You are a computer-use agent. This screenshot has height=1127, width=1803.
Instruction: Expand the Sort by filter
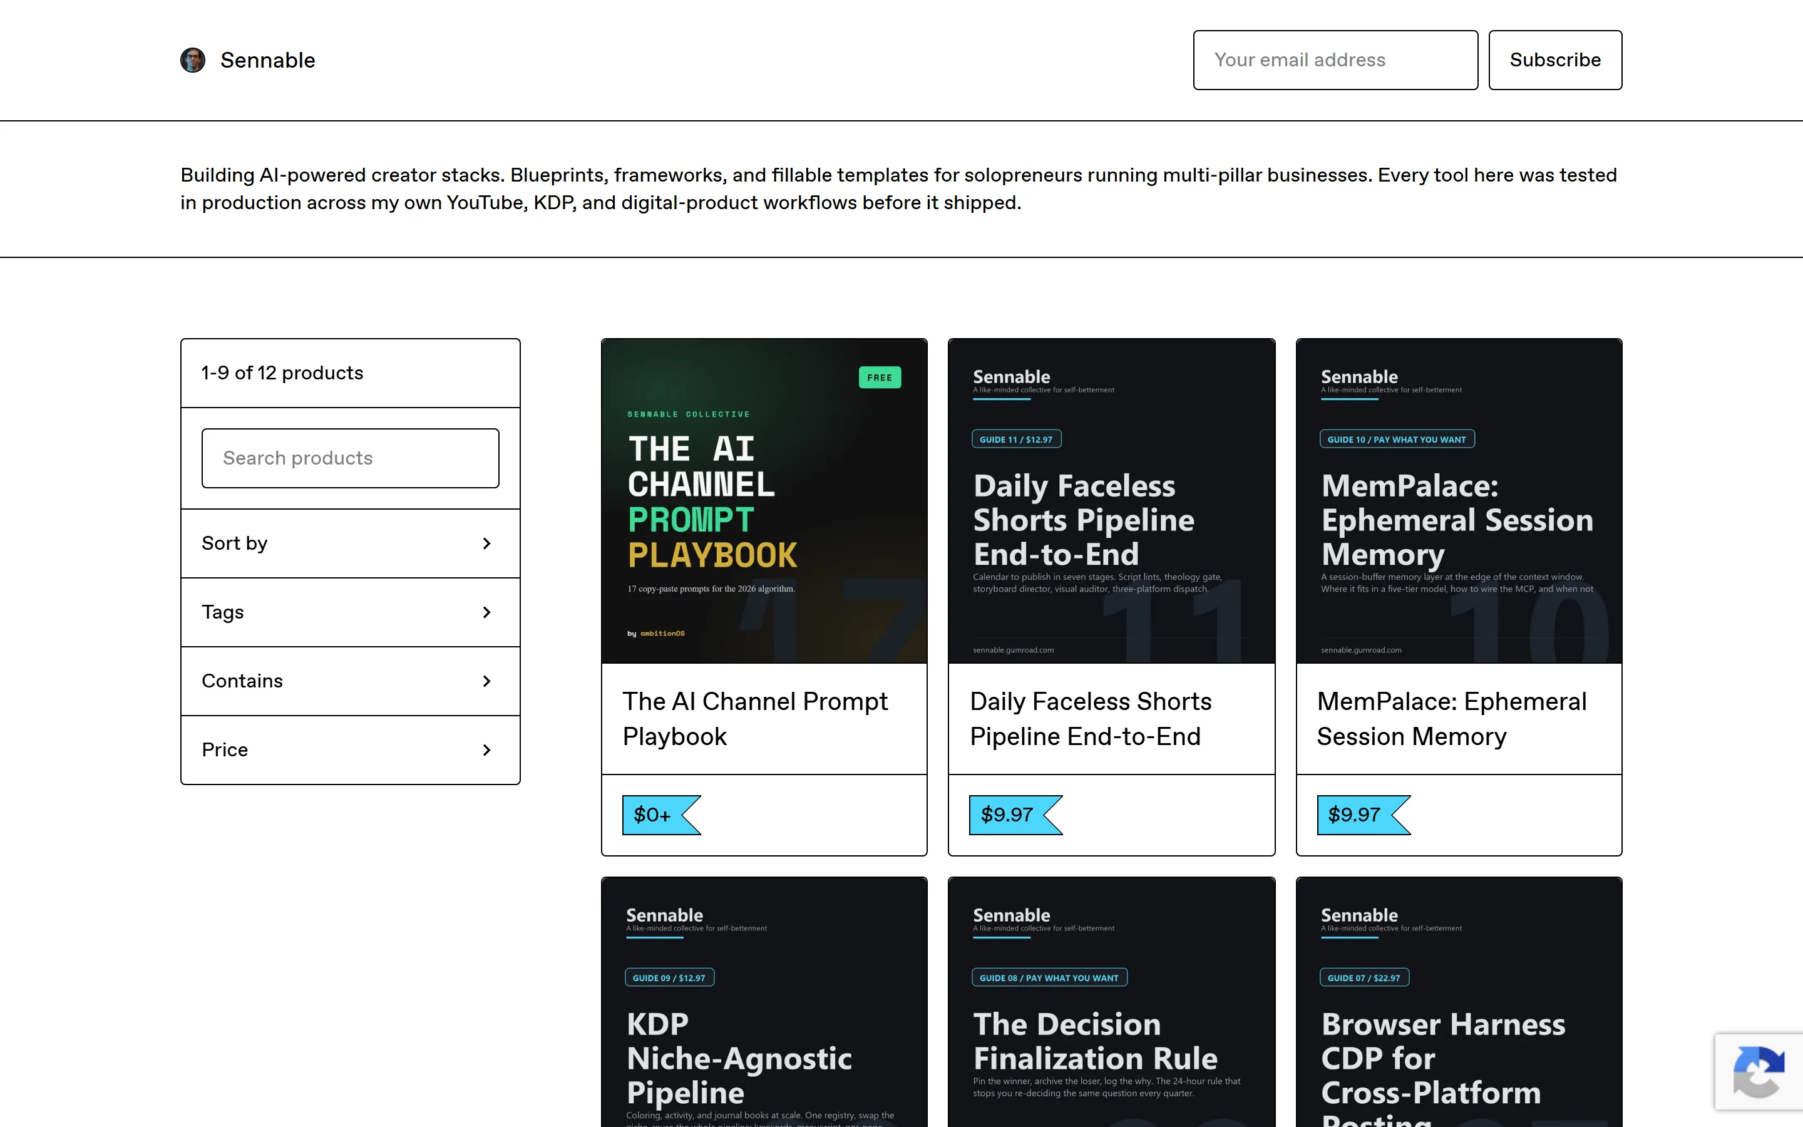(350, 543)
